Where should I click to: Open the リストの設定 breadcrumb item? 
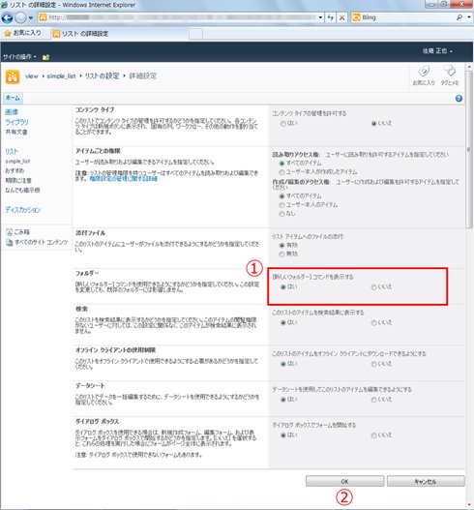(x=102, y=76)
